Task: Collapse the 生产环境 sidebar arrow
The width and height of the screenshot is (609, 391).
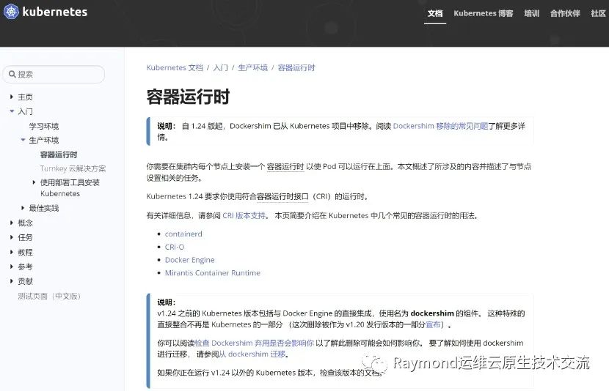Action: [x=23, y=140]
